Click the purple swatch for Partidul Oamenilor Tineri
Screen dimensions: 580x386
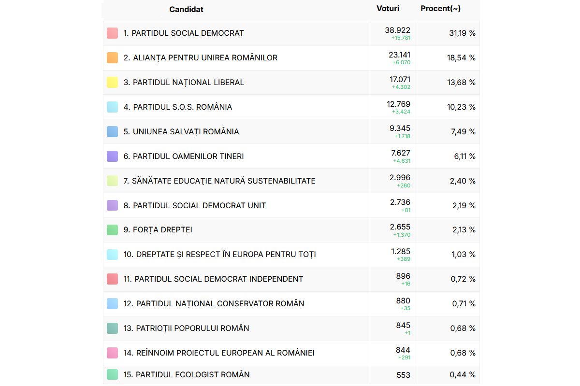(x=112, y=157)
